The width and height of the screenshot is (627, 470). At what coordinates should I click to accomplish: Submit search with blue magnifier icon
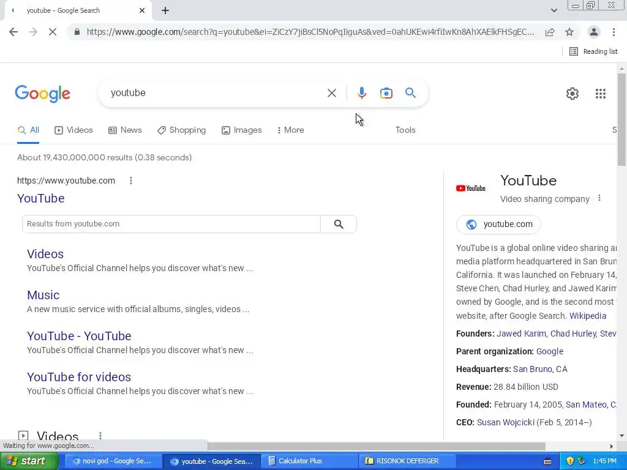(x=411, y=93)
